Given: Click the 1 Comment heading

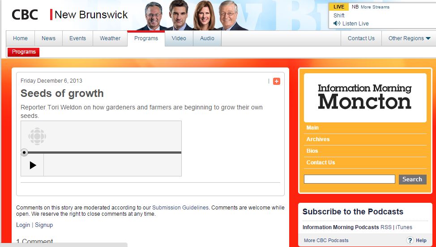Looking at the screenshot, I should click(34, 241).
